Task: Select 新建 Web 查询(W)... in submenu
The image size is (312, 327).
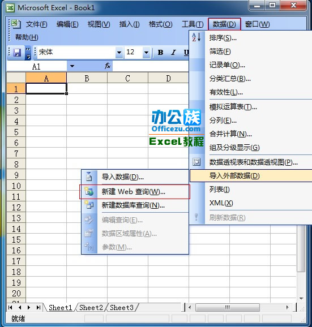Action: tap(135, 192)
